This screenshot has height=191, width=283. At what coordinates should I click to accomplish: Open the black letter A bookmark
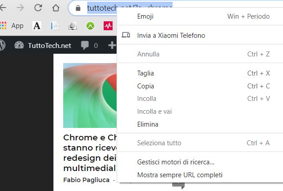point(37,26)
